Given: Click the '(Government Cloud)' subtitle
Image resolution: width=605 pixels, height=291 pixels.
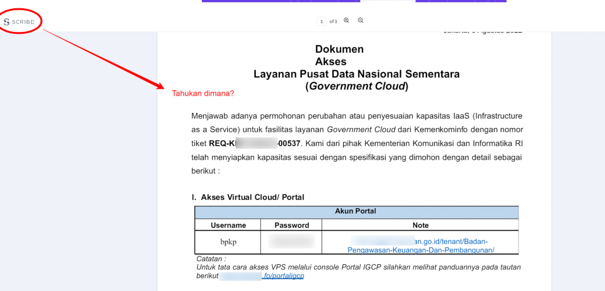Looking at the screenshot, I should 356,86.
